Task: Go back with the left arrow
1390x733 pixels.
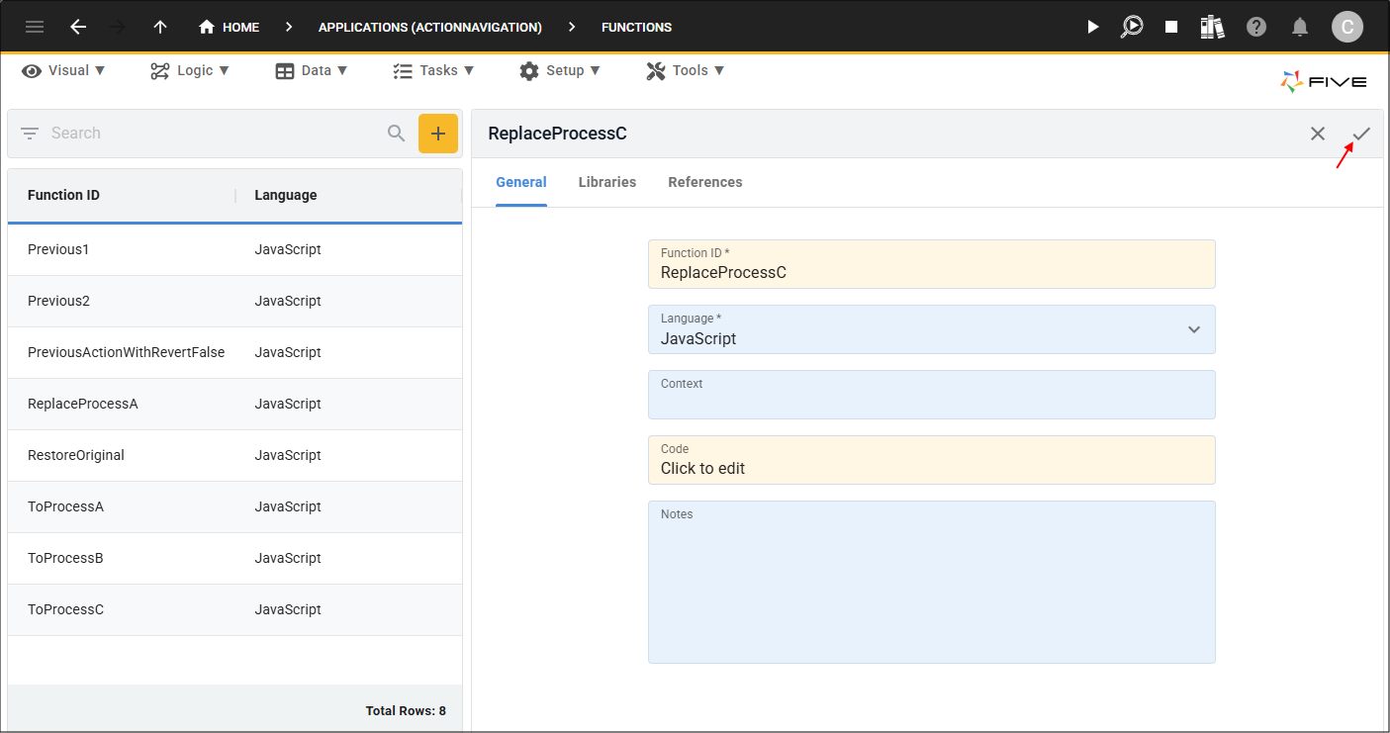Action: coord(78,27)
